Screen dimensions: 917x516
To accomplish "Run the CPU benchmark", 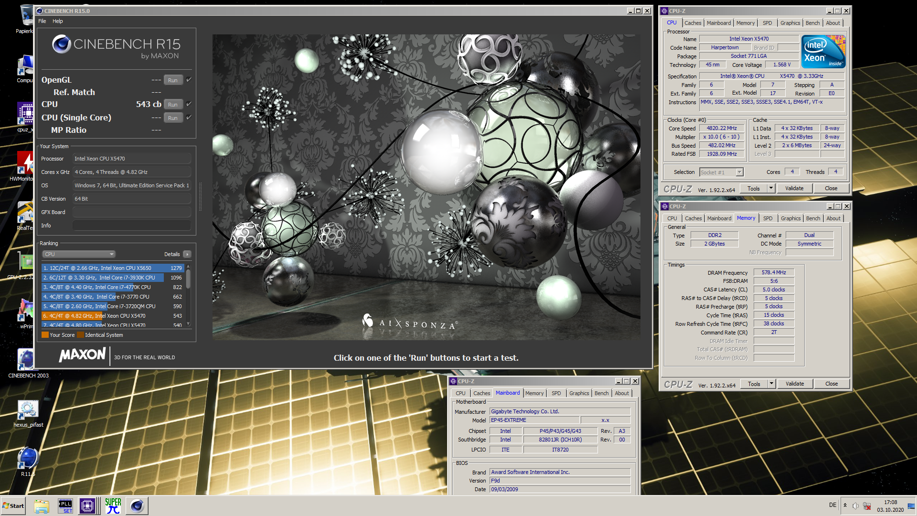I will (x=173, y=104).
